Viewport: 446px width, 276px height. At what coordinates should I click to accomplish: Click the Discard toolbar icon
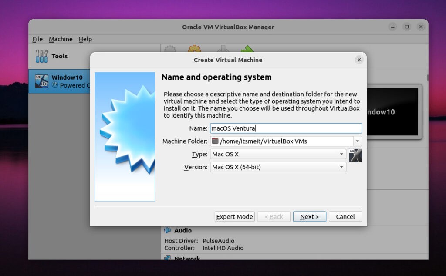tap(222, 50)
